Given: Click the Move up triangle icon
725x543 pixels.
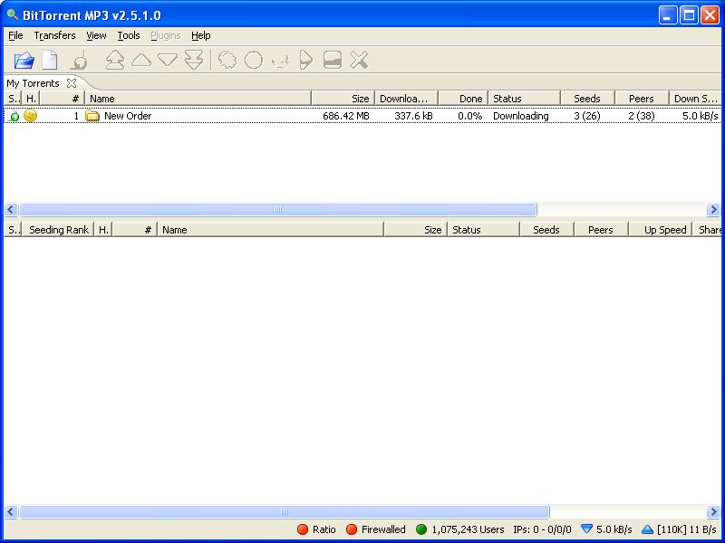Looking at the screenshot, I should (141, 60).
